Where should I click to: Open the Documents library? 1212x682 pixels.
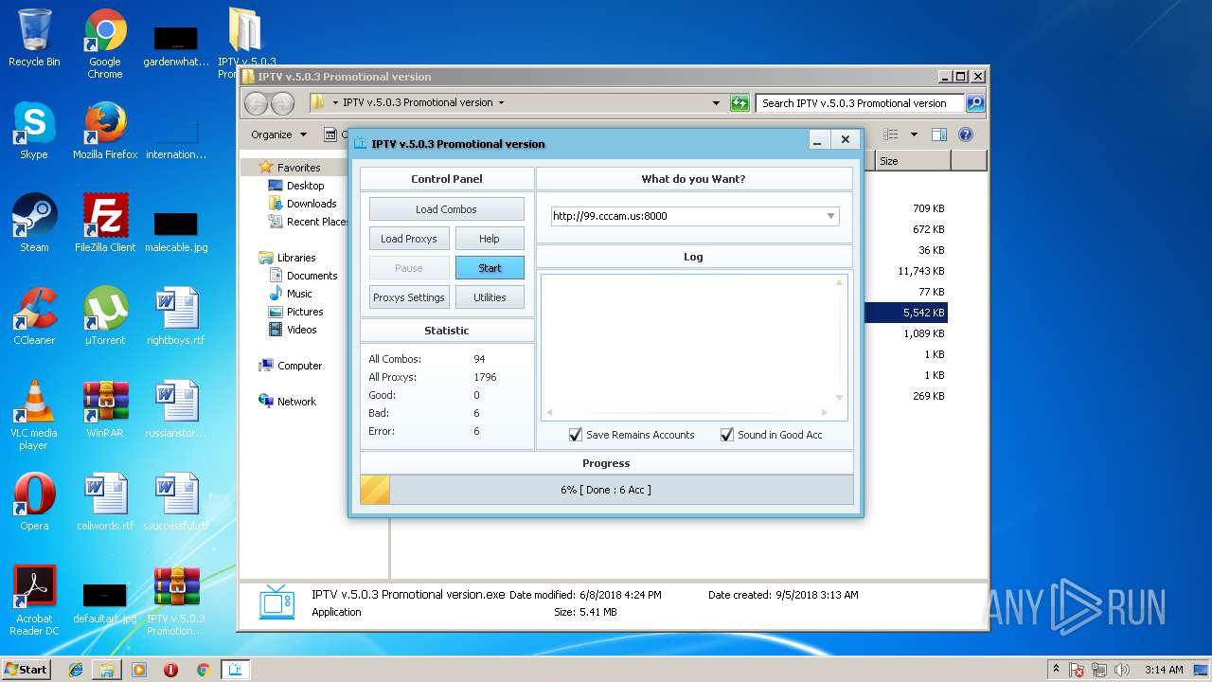(x=303, y=276)
